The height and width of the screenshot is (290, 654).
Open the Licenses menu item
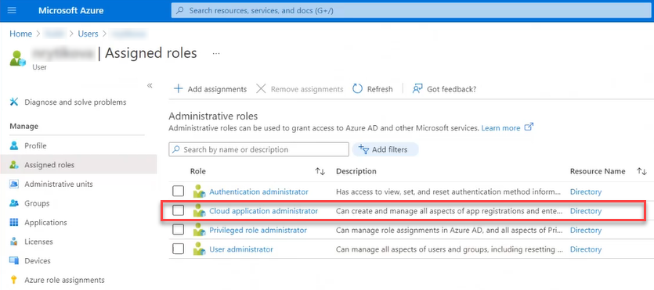(39, 242)
